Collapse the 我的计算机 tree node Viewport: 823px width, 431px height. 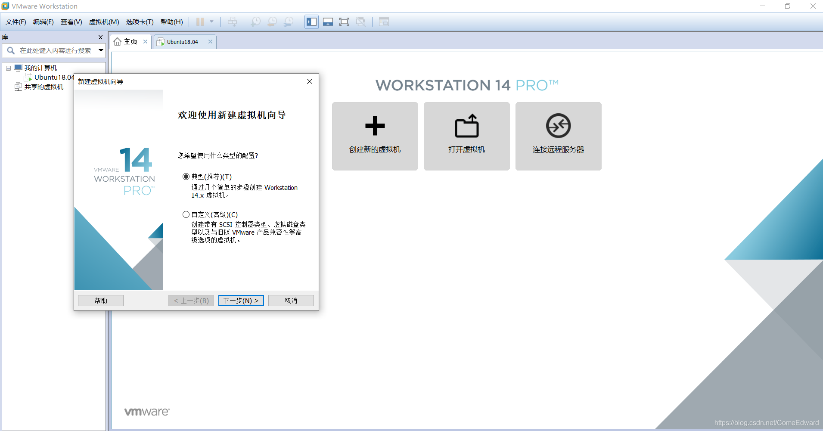coord(8,68)
